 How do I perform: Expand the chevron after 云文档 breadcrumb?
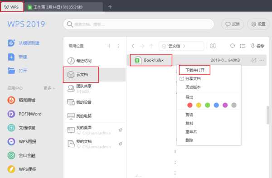tap(184, 46)
